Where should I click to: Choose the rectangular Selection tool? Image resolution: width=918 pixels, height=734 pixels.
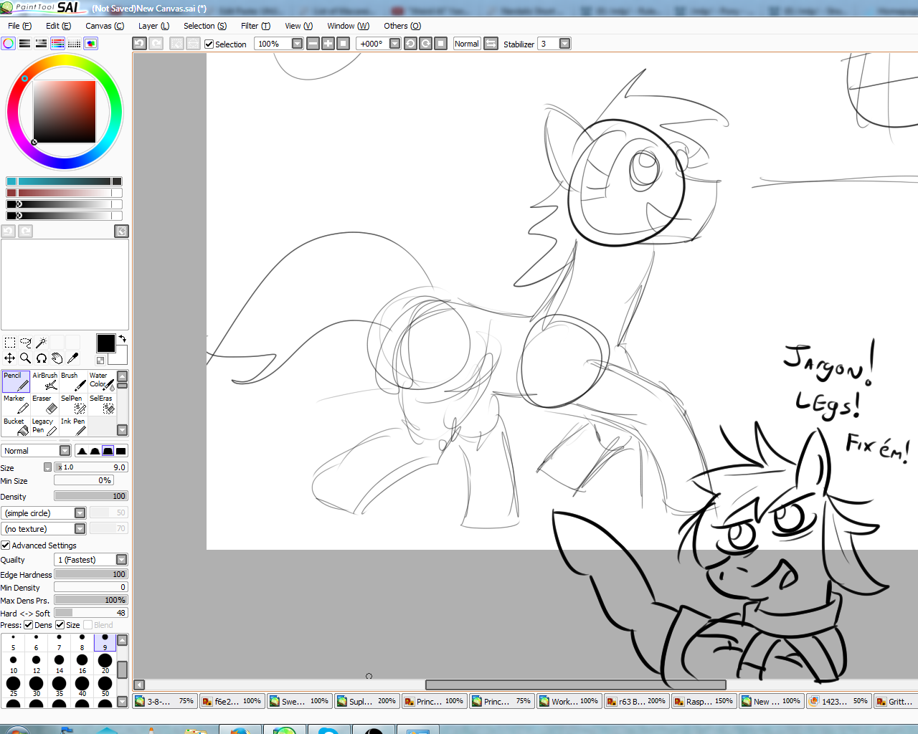pyautogui.click(x=10, y=343)
